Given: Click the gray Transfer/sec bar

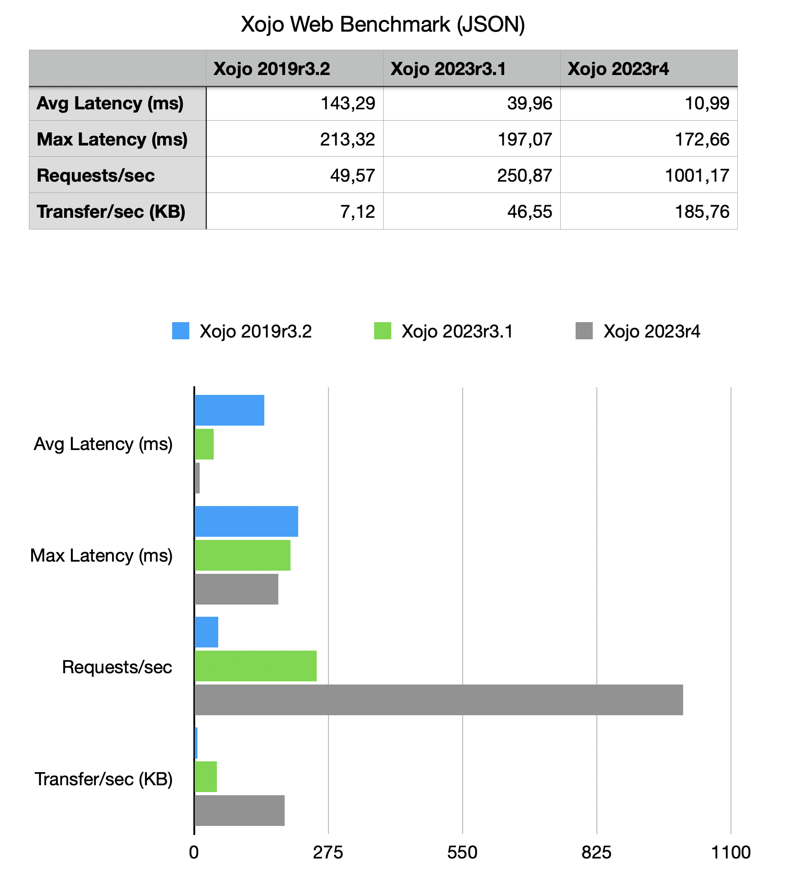Looking at the screenshot, I should point(239,811).
